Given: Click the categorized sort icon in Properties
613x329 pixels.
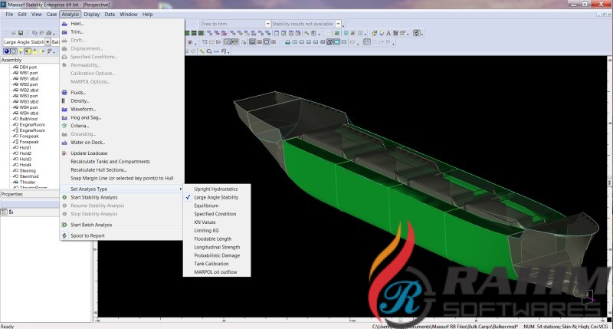Looking at the screenshot, I should [x=4, y=212].
